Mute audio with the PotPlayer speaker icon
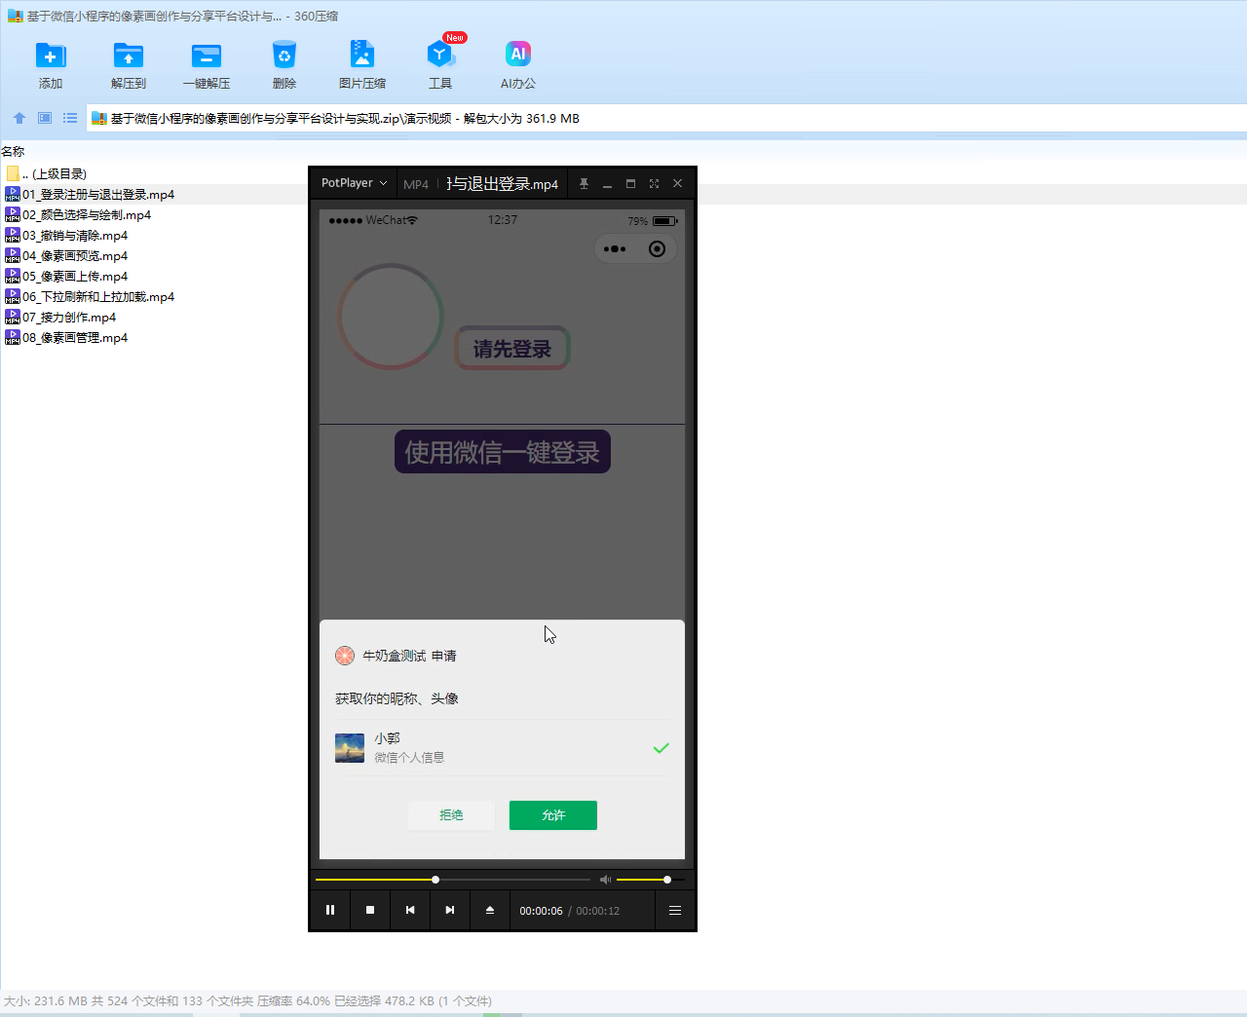Viewport: 1247px width, 1017px height. point(606,880)
